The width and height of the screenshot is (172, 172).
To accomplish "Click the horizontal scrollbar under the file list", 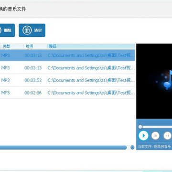I will point(63,148).
